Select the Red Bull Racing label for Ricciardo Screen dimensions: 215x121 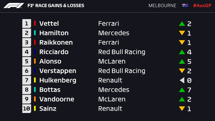122,52
